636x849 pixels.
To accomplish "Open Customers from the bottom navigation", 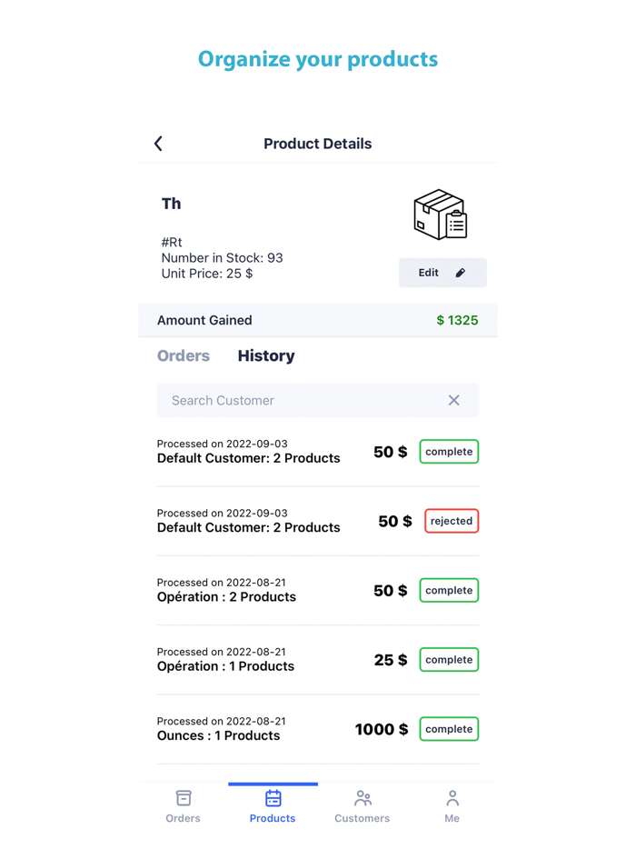I will pyautogui.click(x=362, y=805).
